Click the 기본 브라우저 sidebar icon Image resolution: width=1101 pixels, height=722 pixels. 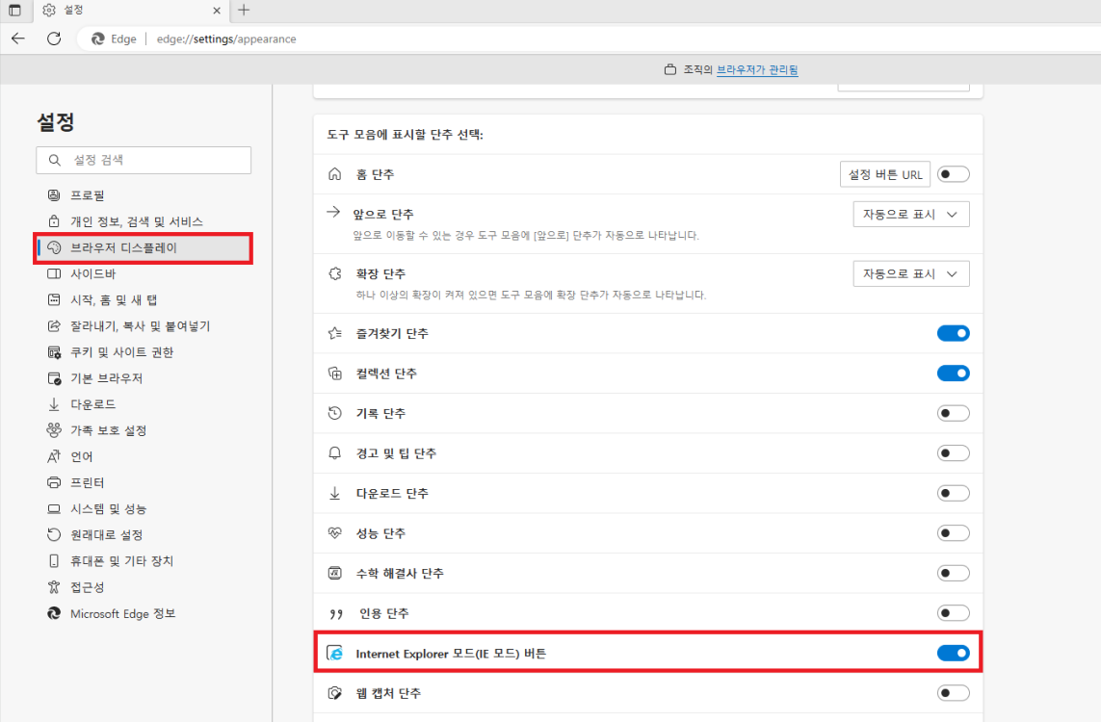click(54, 378)
